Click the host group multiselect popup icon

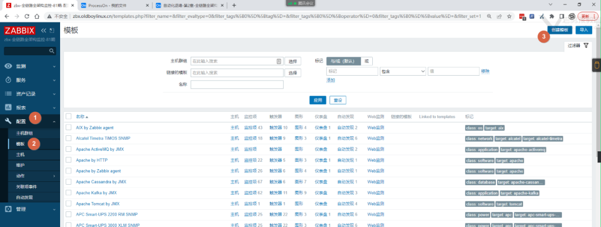[x=279, y=61]
